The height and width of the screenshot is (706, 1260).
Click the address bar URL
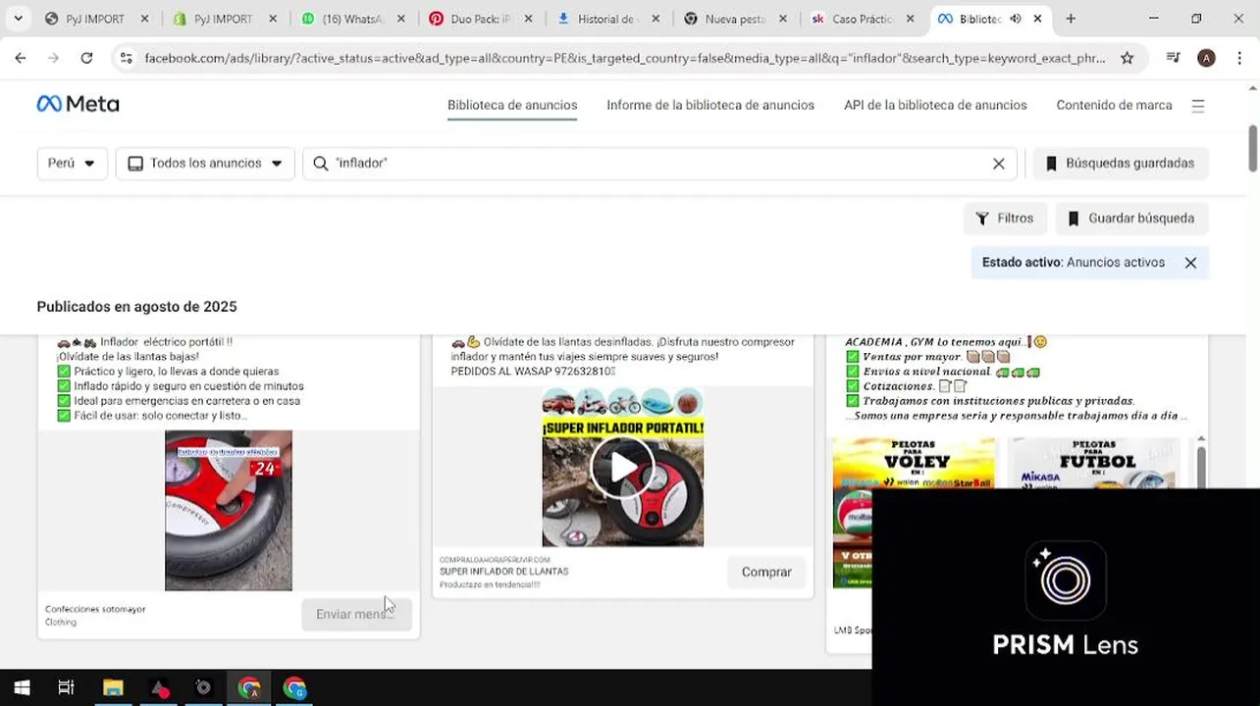coord(624,58)
